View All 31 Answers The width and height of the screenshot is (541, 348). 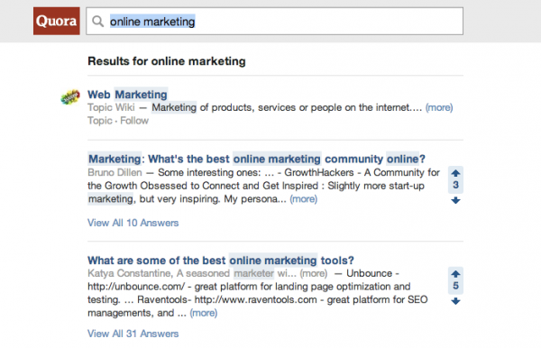pyautogui.click(x=133, y=334)
